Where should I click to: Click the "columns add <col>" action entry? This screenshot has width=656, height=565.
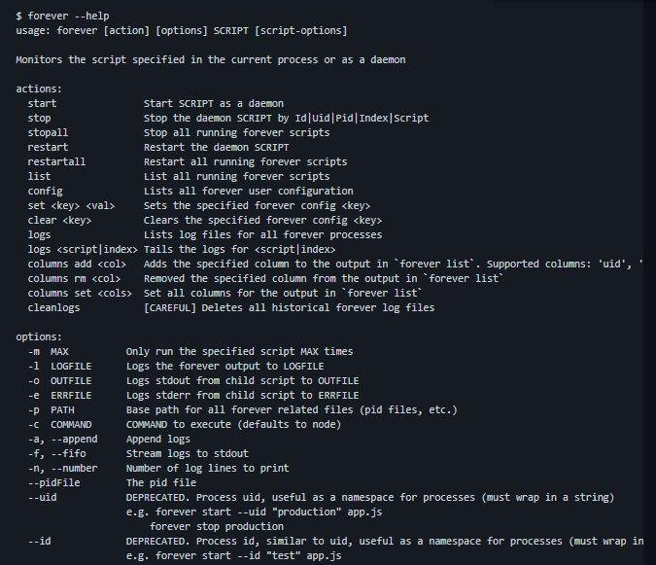coord(80,264)
